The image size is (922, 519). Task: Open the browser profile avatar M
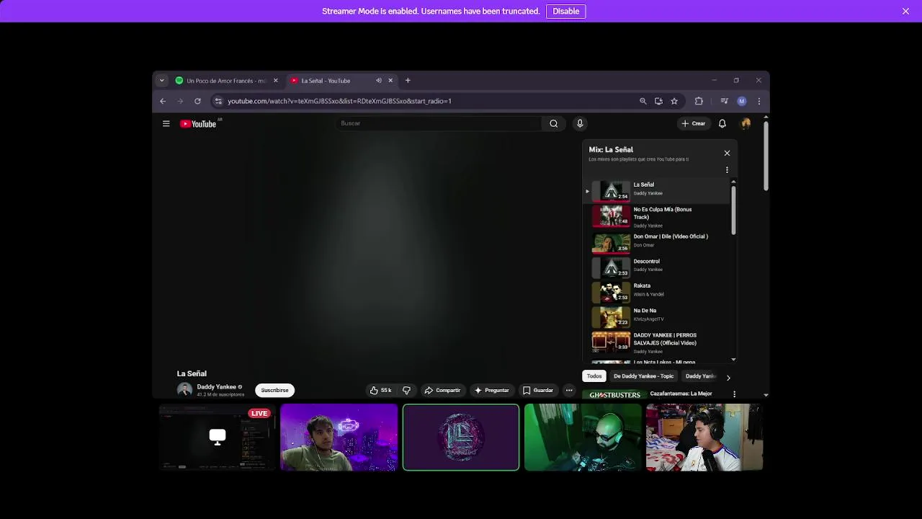pos(742,101)
